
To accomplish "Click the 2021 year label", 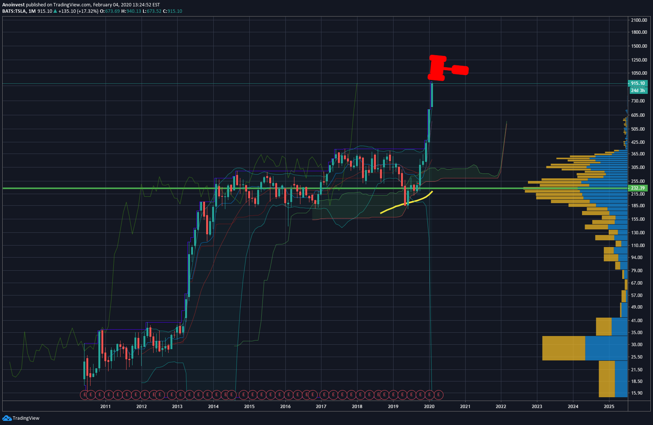I will tap(465, 407).
